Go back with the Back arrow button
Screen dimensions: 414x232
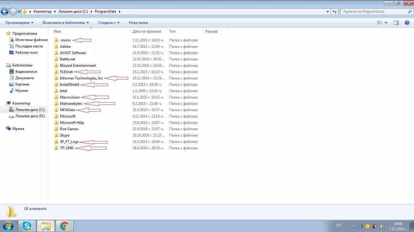pyautogui.click(x=5, y=12)
